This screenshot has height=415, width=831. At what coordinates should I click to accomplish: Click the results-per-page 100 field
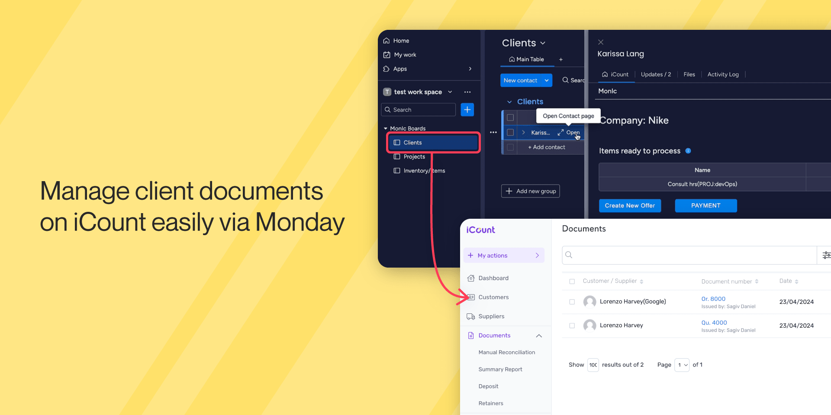pos(593,365)
